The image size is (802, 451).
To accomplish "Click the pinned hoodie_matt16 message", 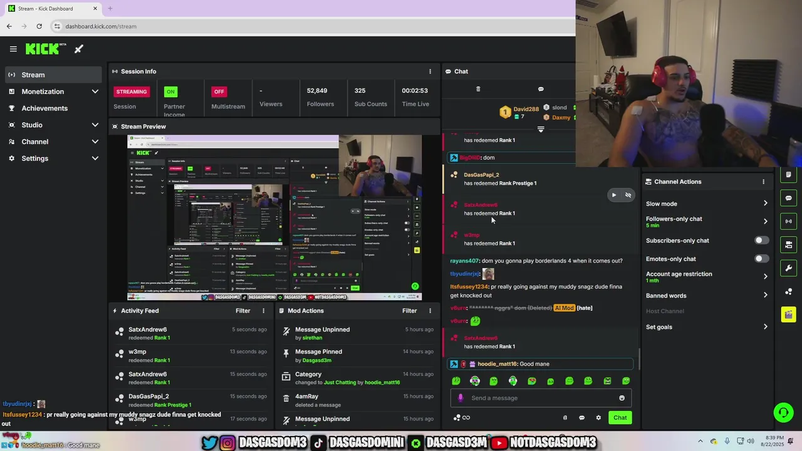I will (x=540, y=364).
